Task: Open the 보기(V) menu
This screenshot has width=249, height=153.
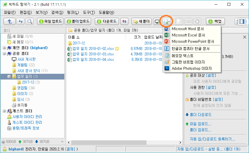Action: [x=41, y=12]
